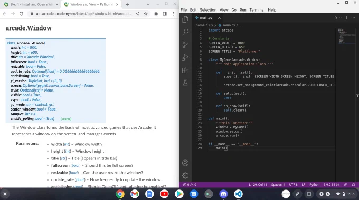Click the browser address bar URL
Screen dimensions: 359x200
coord(83,14)
